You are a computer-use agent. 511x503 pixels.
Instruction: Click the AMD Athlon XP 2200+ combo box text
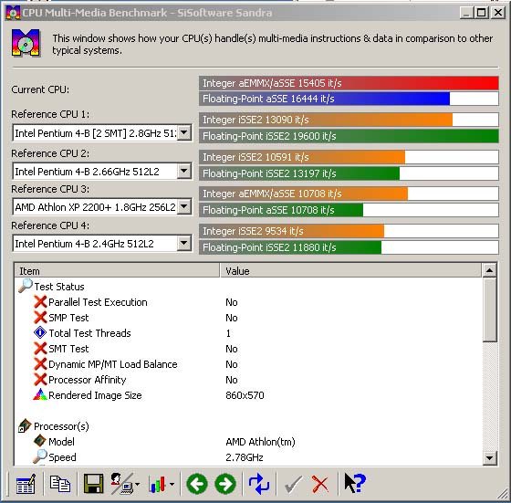(95, 207)
